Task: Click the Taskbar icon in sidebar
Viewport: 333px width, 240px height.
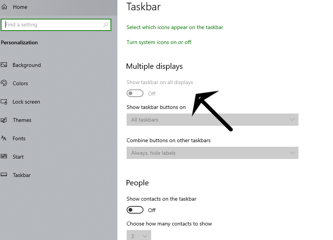Action: click(x=4, y=175)
